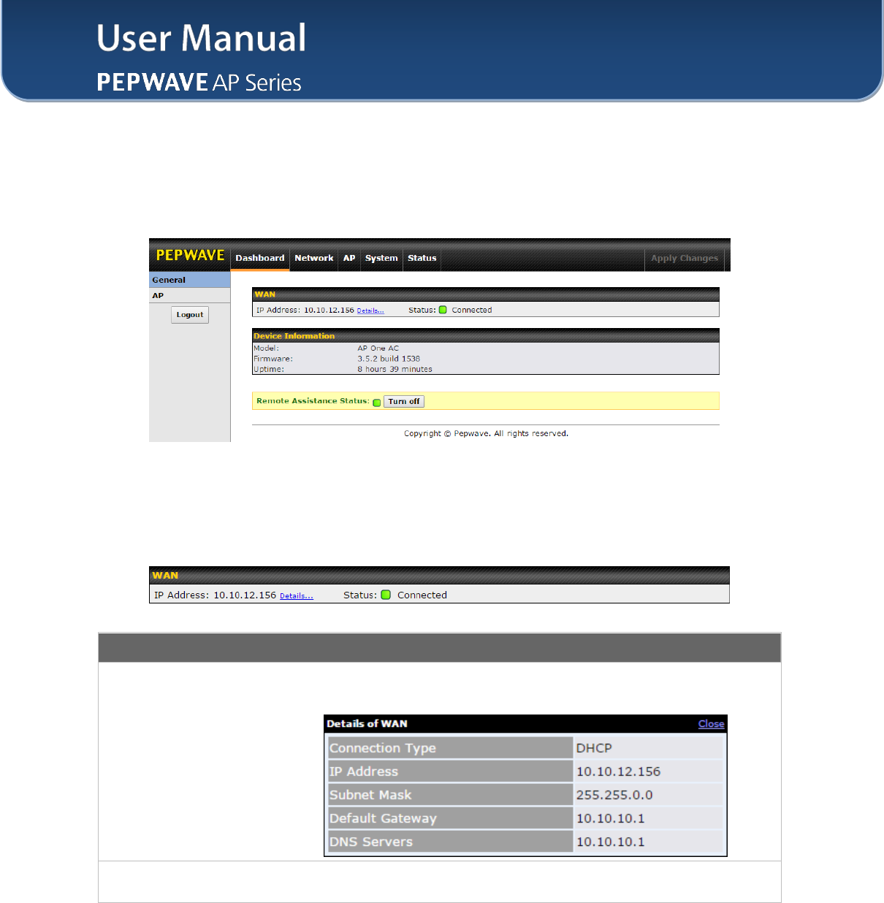This screenshot has height=903, width=884.
Task: Open the Status tab
Action: (422, 258)
